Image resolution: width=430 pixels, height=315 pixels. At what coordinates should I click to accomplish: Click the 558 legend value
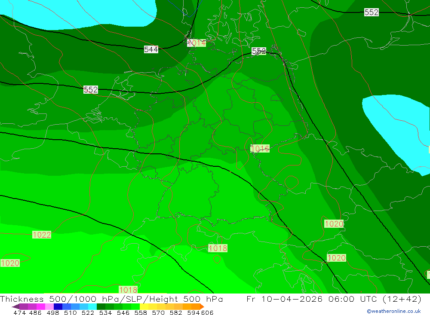(141, 312)
